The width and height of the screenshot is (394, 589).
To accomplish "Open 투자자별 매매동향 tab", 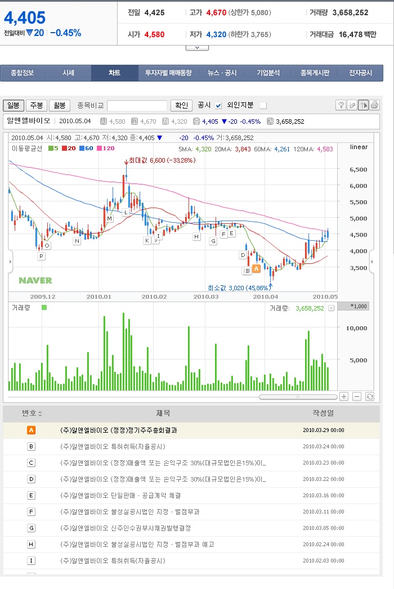I will (168, 73).
